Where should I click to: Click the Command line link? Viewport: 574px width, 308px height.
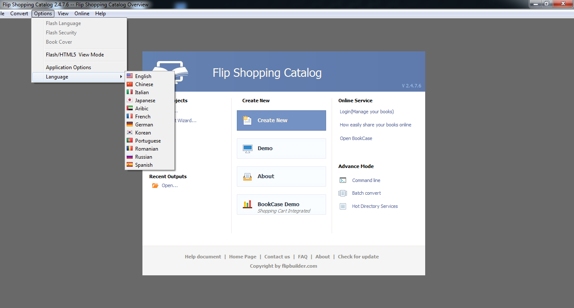point(366,180)
